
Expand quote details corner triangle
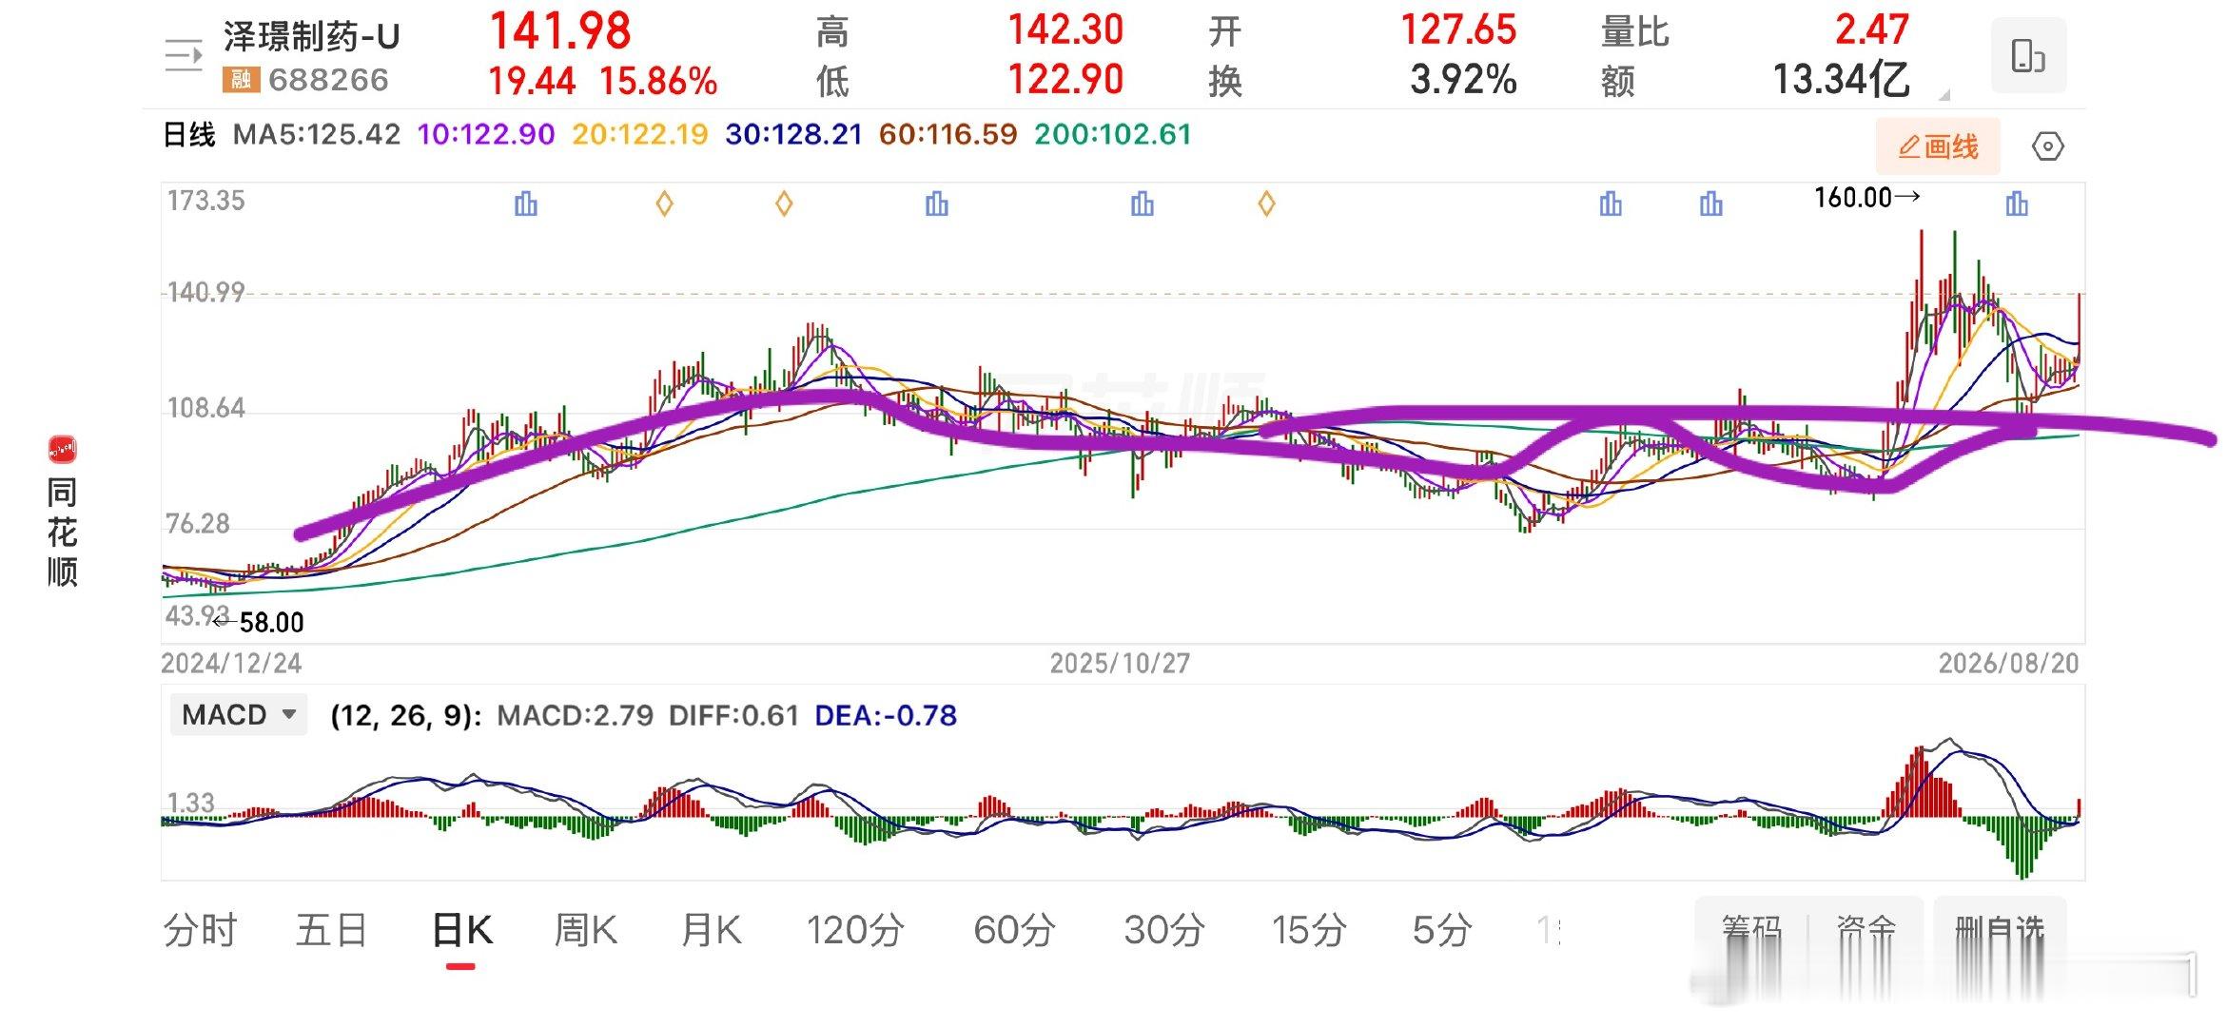[x=1944, y=94]
